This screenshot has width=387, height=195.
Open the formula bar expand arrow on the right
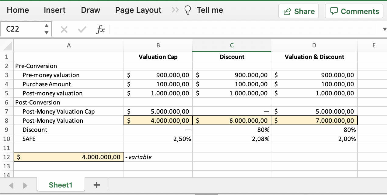click(384, 29)
